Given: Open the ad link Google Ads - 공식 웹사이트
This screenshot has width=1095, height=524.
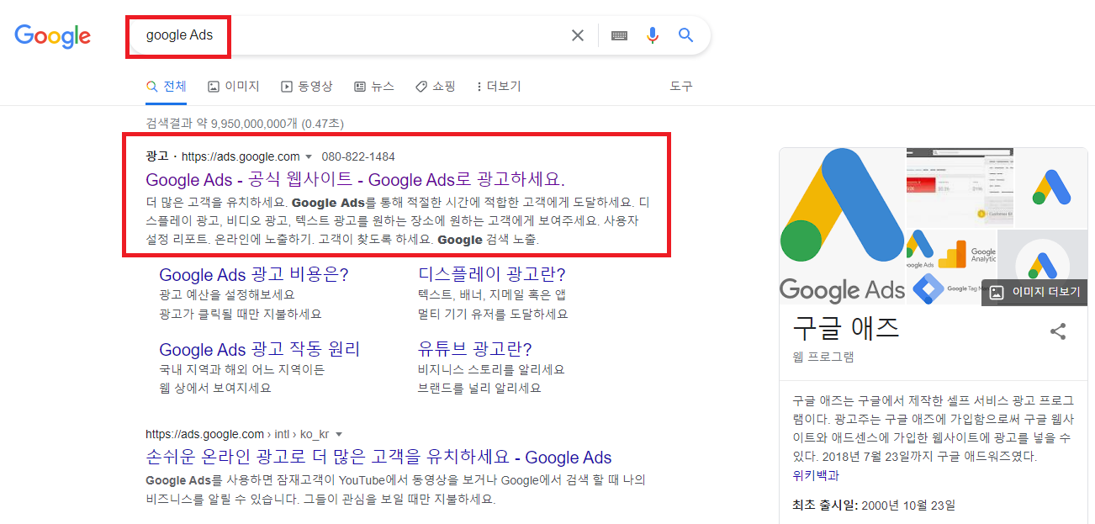Looking at the screenshot, I should click(355, 179).
